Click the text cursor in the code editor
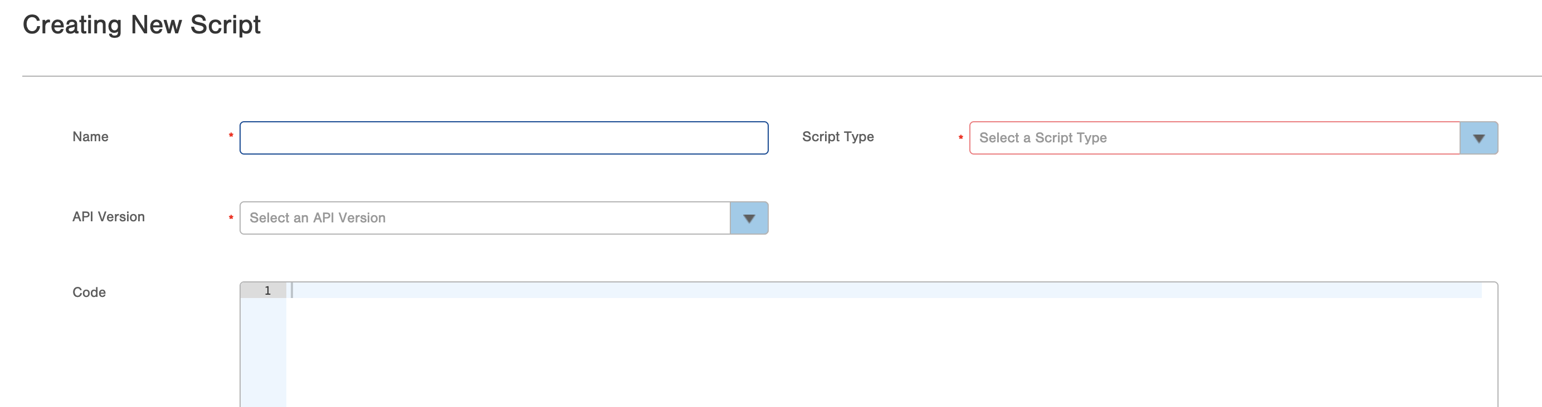Screen dimensions: 1542x407 291,290
